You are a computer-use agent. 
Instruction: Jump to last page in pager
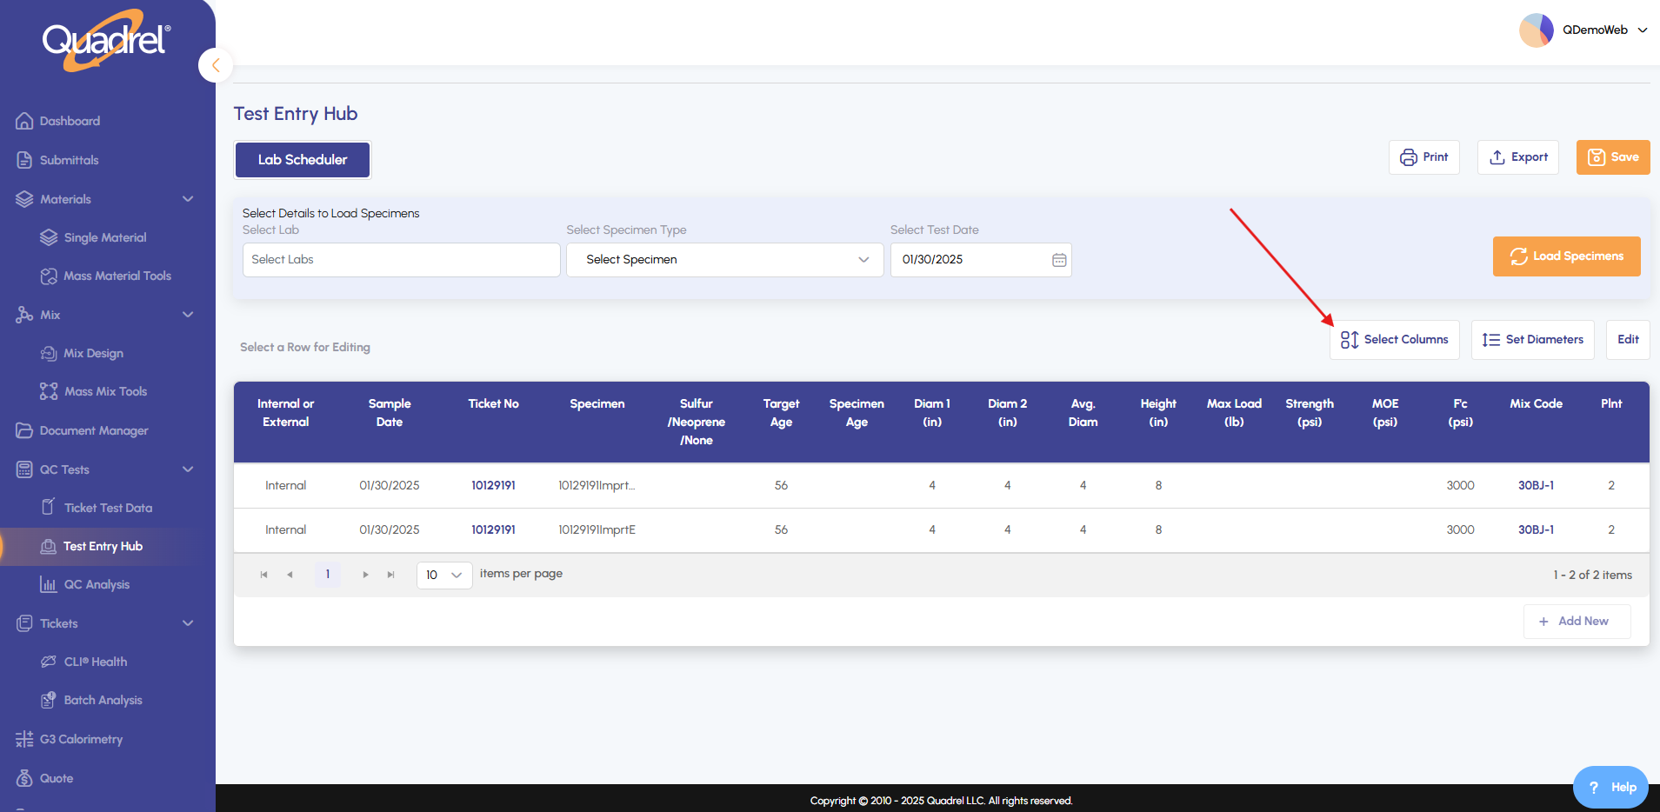391,575
